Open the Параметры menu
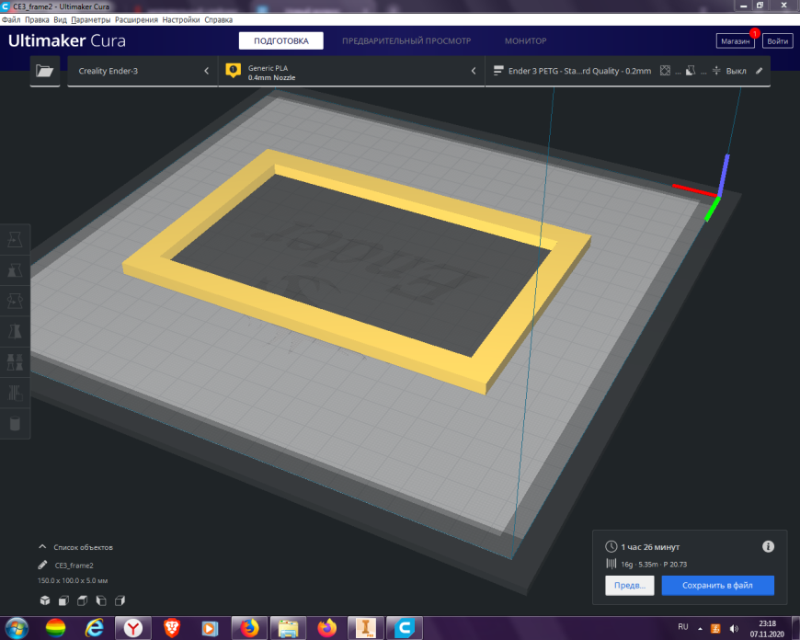Image resolution: width=800 pixels, height=640 pixels. pyautogui.click(x=90, y=20)
